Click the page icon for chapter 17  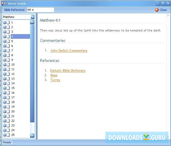[8, 97]
